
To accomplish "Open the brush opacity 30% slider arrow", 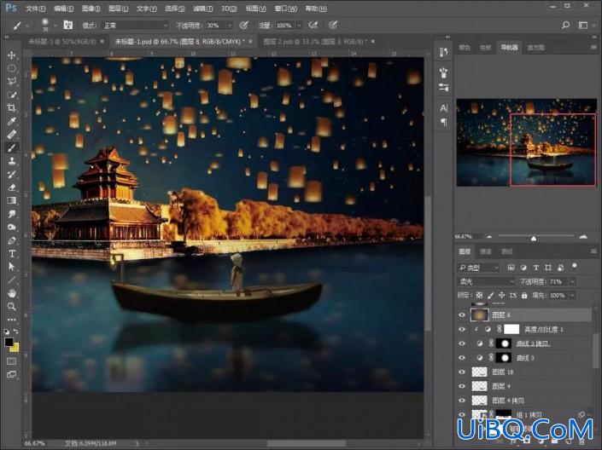I will click(230, 26).
